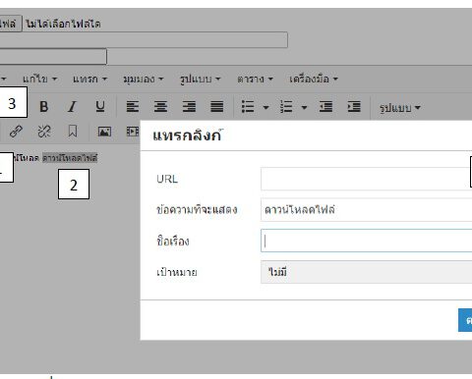This screenshot has height=379, width=472.
Task: Click the long text field below file chooser
Action: (x=144, y=40)
